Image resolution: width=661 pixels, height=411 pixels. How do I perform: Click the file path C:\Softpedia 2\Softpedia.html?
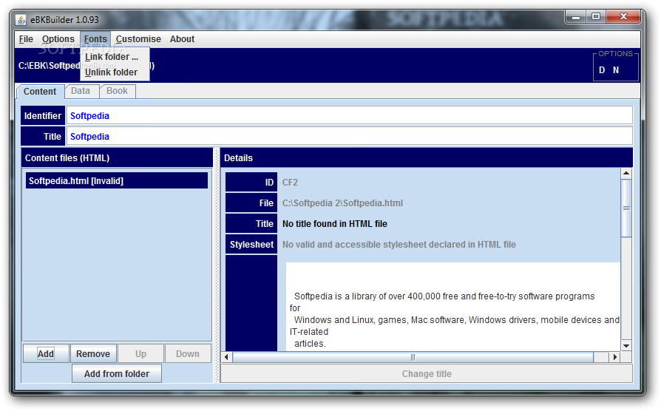tap(342, 203)
